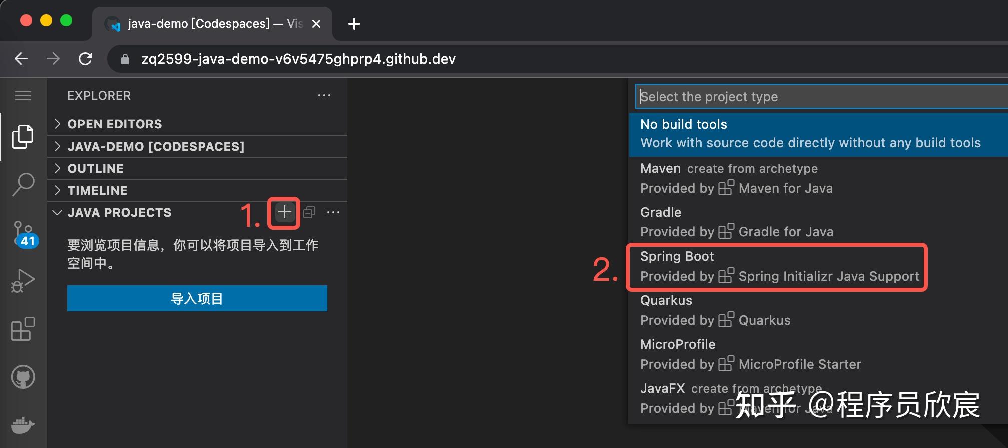Choose the Gradle project type
Viewport: 1008px width, 448px height.
pyautogui.click(x=818, y=222)
